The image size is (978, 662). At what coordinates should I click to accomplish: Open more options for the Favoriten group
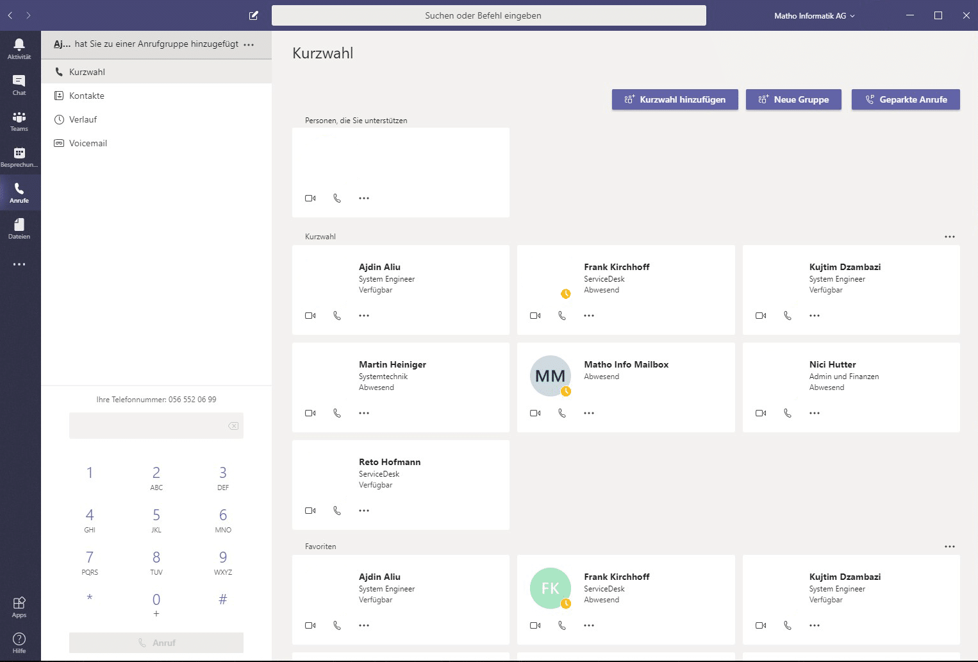click(949, 547)
